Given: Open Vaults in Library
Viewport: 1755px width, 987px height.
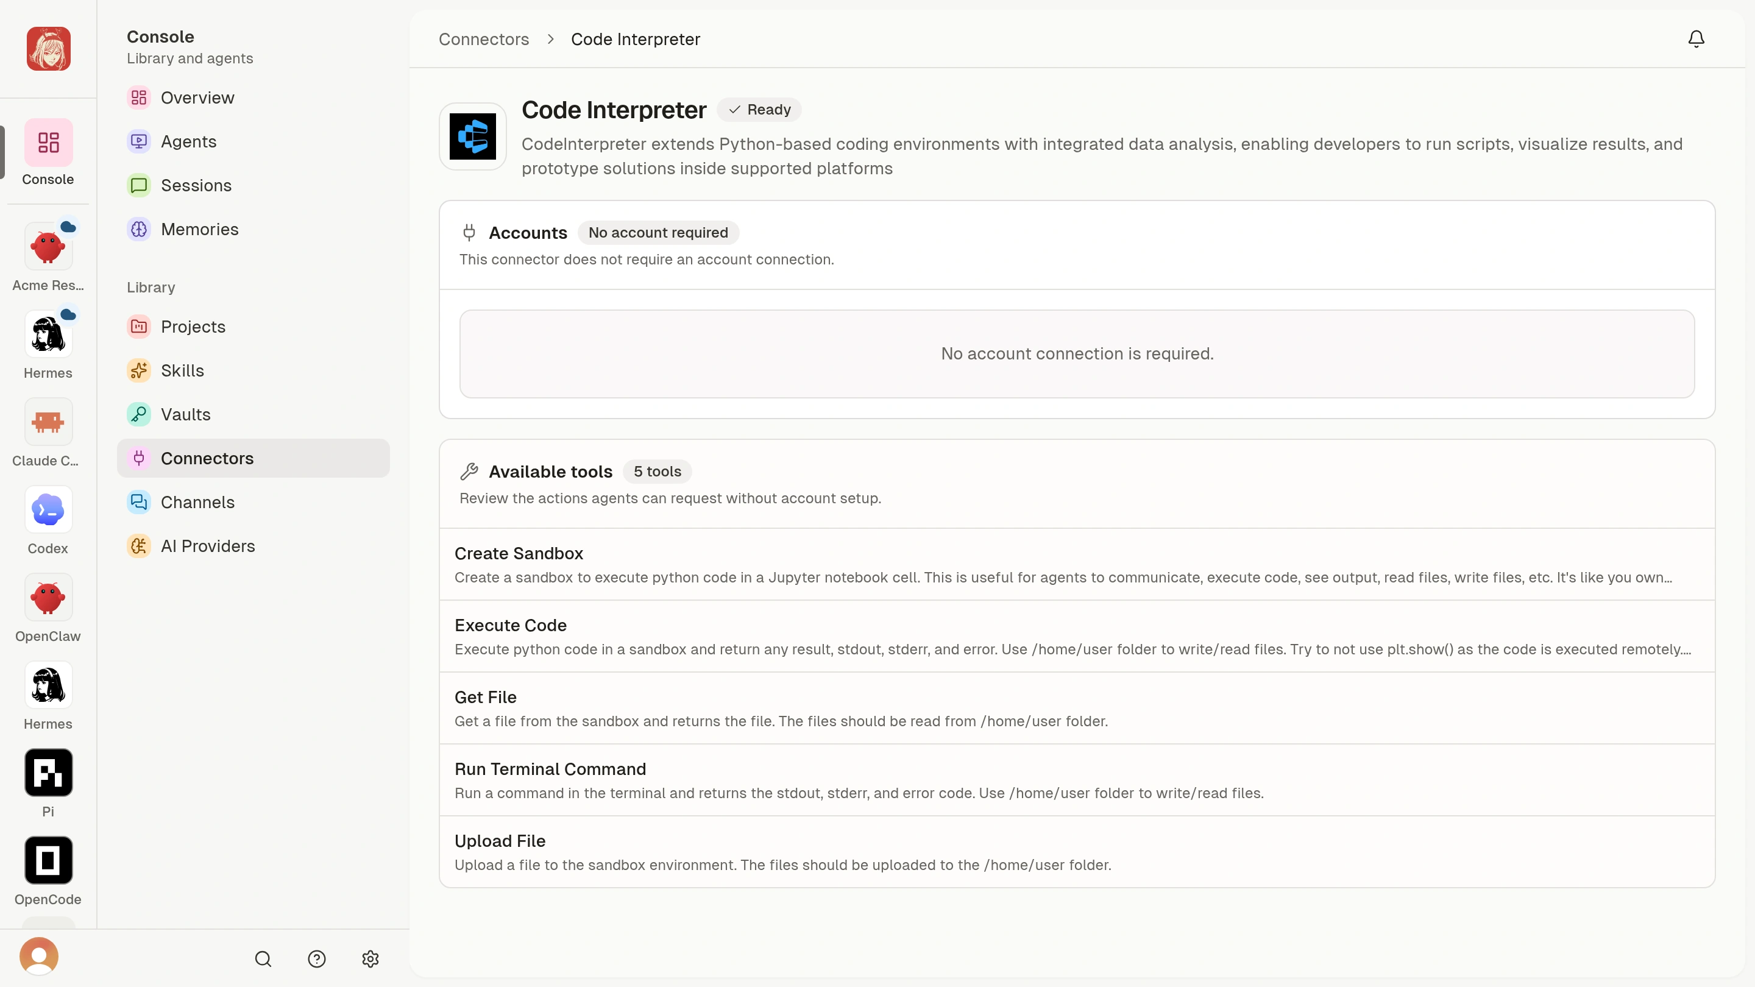Looking at the screenshot, I should point(253,414).
